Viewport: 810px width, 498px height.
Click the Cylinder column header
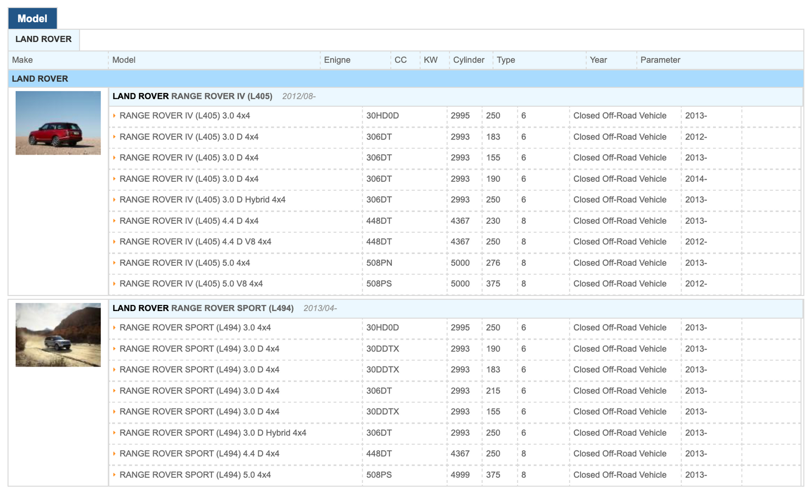pyautogui.click(x=469, y=60)
